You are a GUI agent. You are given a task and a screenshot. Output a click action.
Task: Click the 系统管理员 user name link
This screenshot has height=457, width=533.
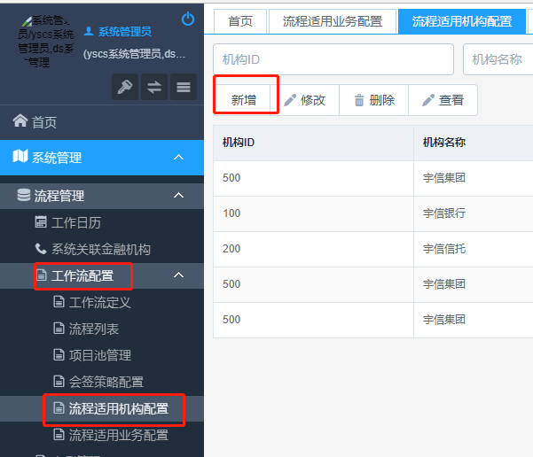[x=125, y=32]
